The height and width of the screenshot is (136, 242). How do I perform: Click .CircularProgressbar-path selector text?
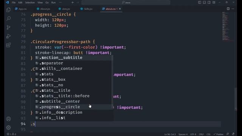point(60,42)
